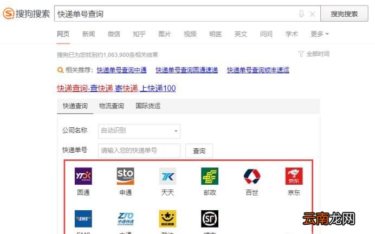Clear the search box with the X icon
The image size is (375, 234).
coord(312,14)
